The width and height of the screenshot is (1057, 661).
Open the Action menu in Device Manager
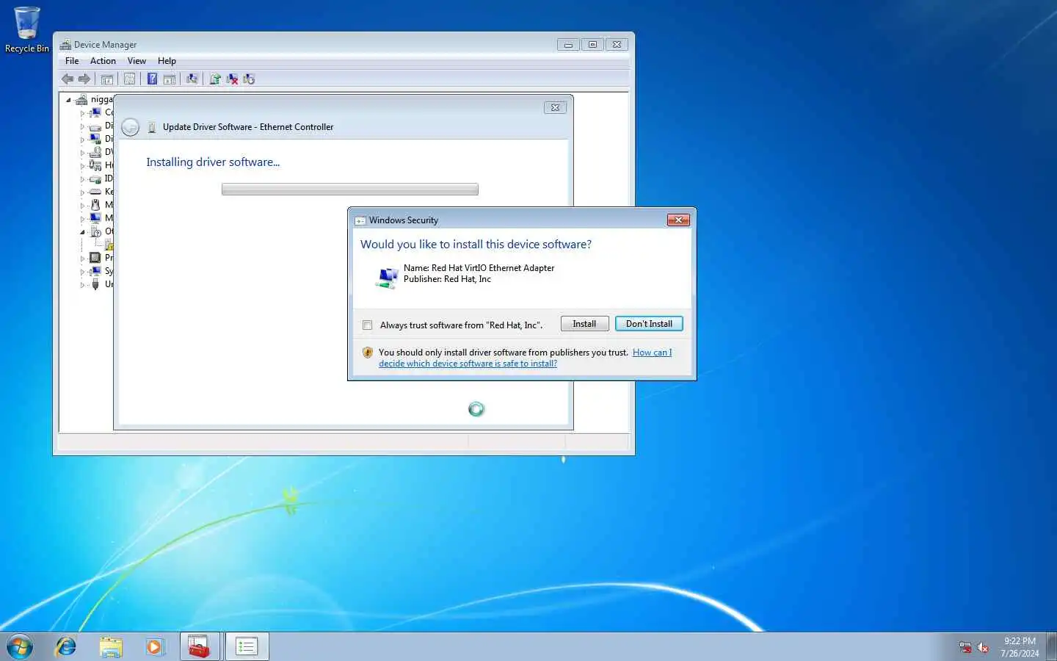coord(103,61)
